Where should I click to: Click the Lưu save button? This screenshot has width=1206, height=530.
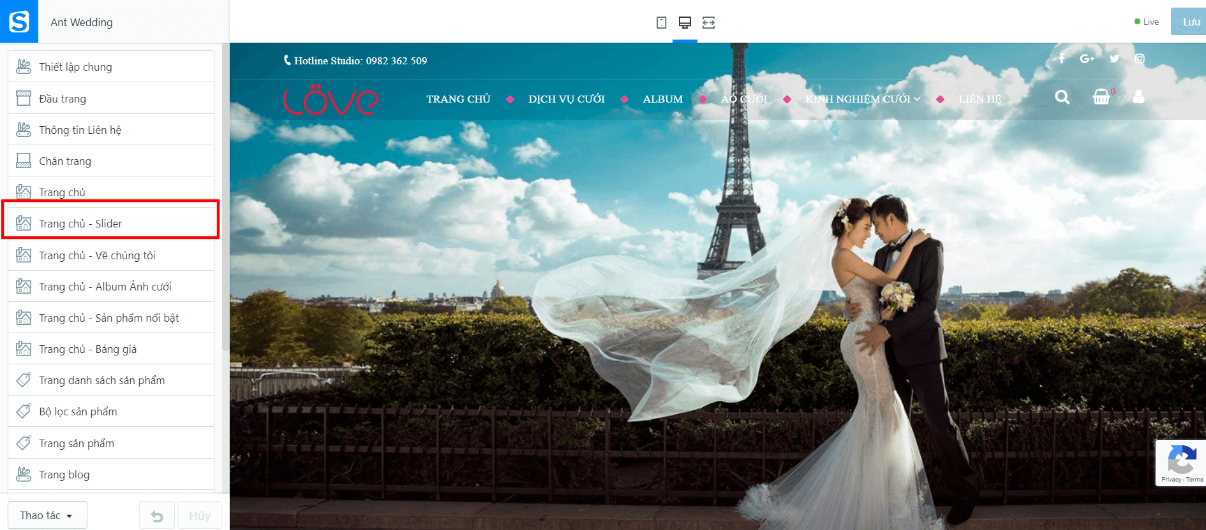tap(1189, 22)
